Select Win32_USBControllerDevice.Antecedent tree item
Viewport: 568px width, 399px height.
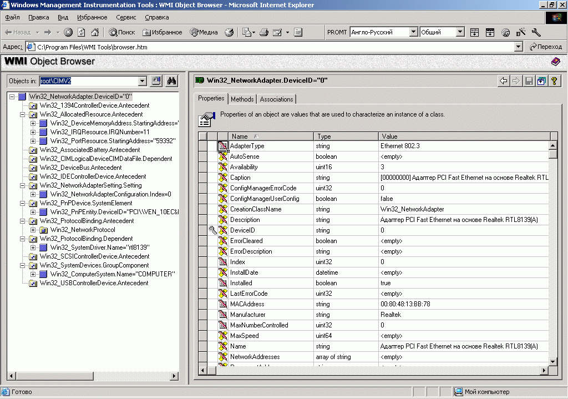pos(94,283)
